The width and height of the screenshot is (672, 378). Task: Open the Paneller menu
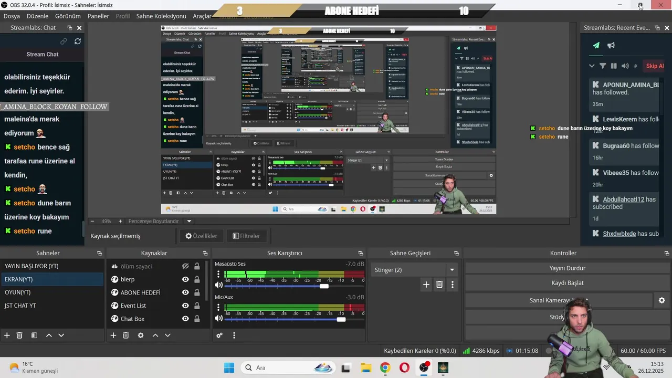98,16
